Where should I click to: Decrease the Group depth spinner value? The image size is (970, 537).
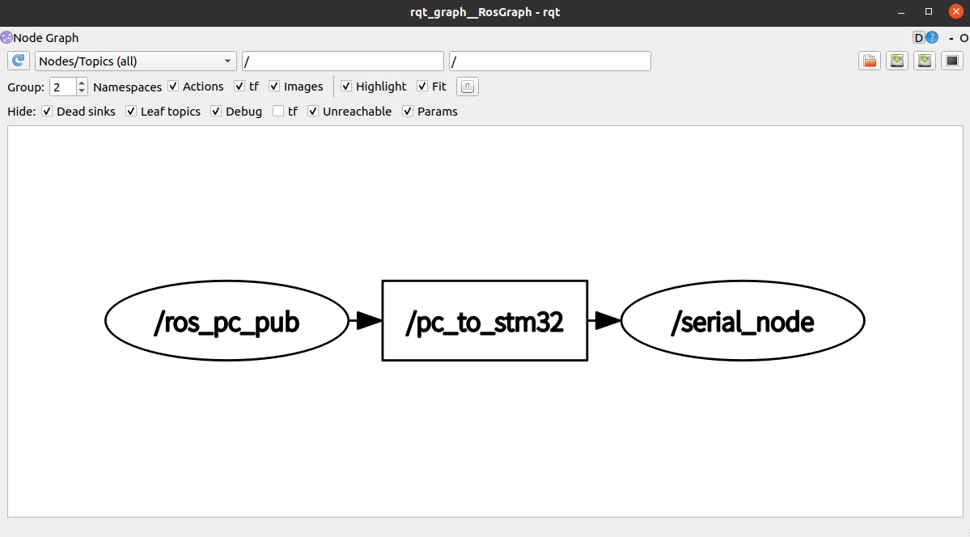82,91
